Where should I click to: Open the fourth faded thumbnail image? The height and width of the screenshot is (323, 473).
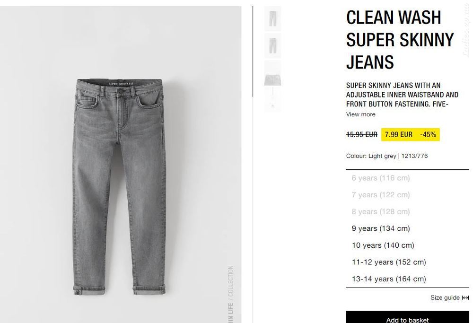point(273,99)
